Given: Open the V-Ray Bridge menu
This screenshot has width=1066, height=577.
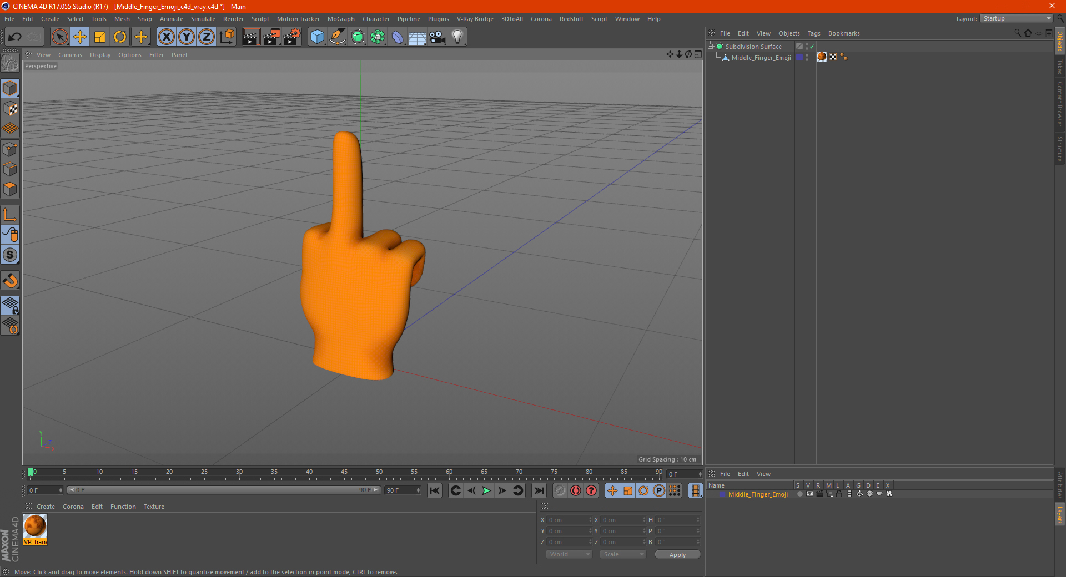Looking at the screenshot, I should coord(475,19).
